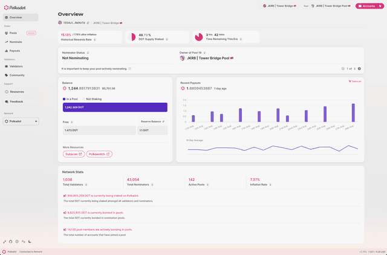Click the Reserve Balance button
387x255 pixels.
click(x=152, y=121)
